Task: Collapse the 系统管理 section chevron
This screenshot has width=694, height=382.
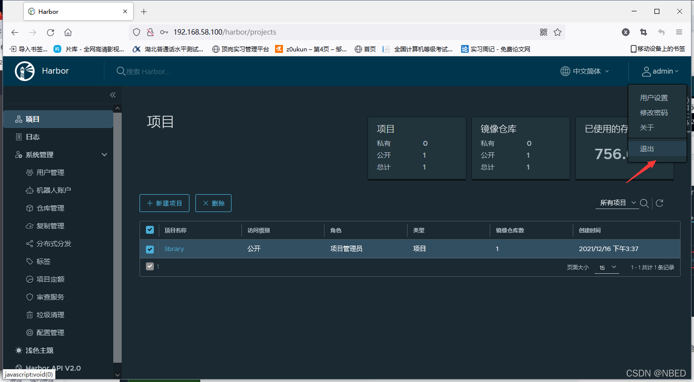Action: 104,155
